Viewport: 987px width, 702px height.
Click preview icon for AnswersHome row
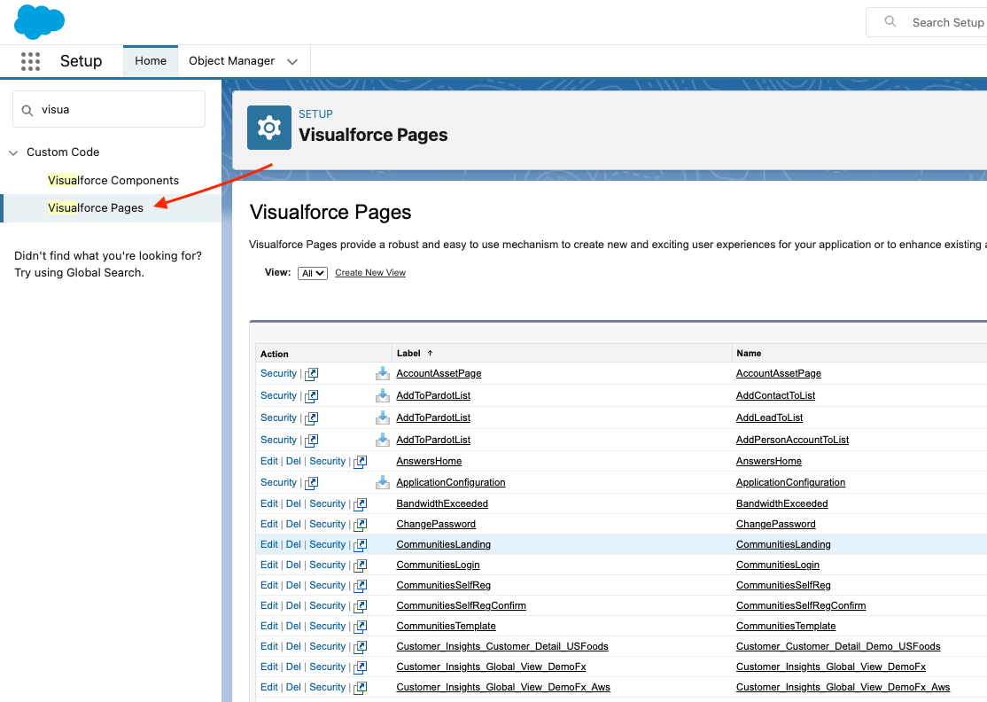coord(360,462)
